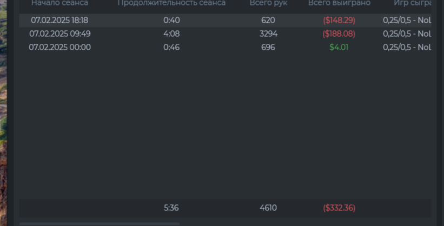This screenshot has height=226, width=444.
Task: Sort by Продолжительность сеанса column header
Action: click(171, 3)
